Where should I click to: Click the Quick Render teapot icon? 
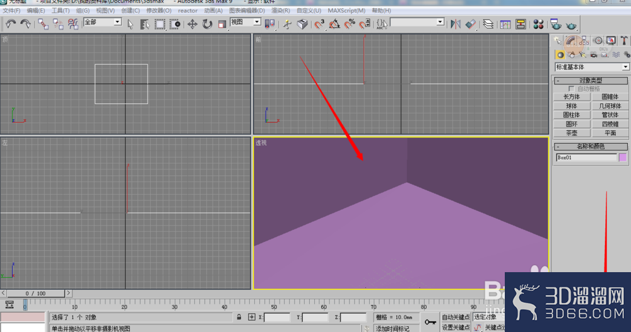click(x=571, y=25)
